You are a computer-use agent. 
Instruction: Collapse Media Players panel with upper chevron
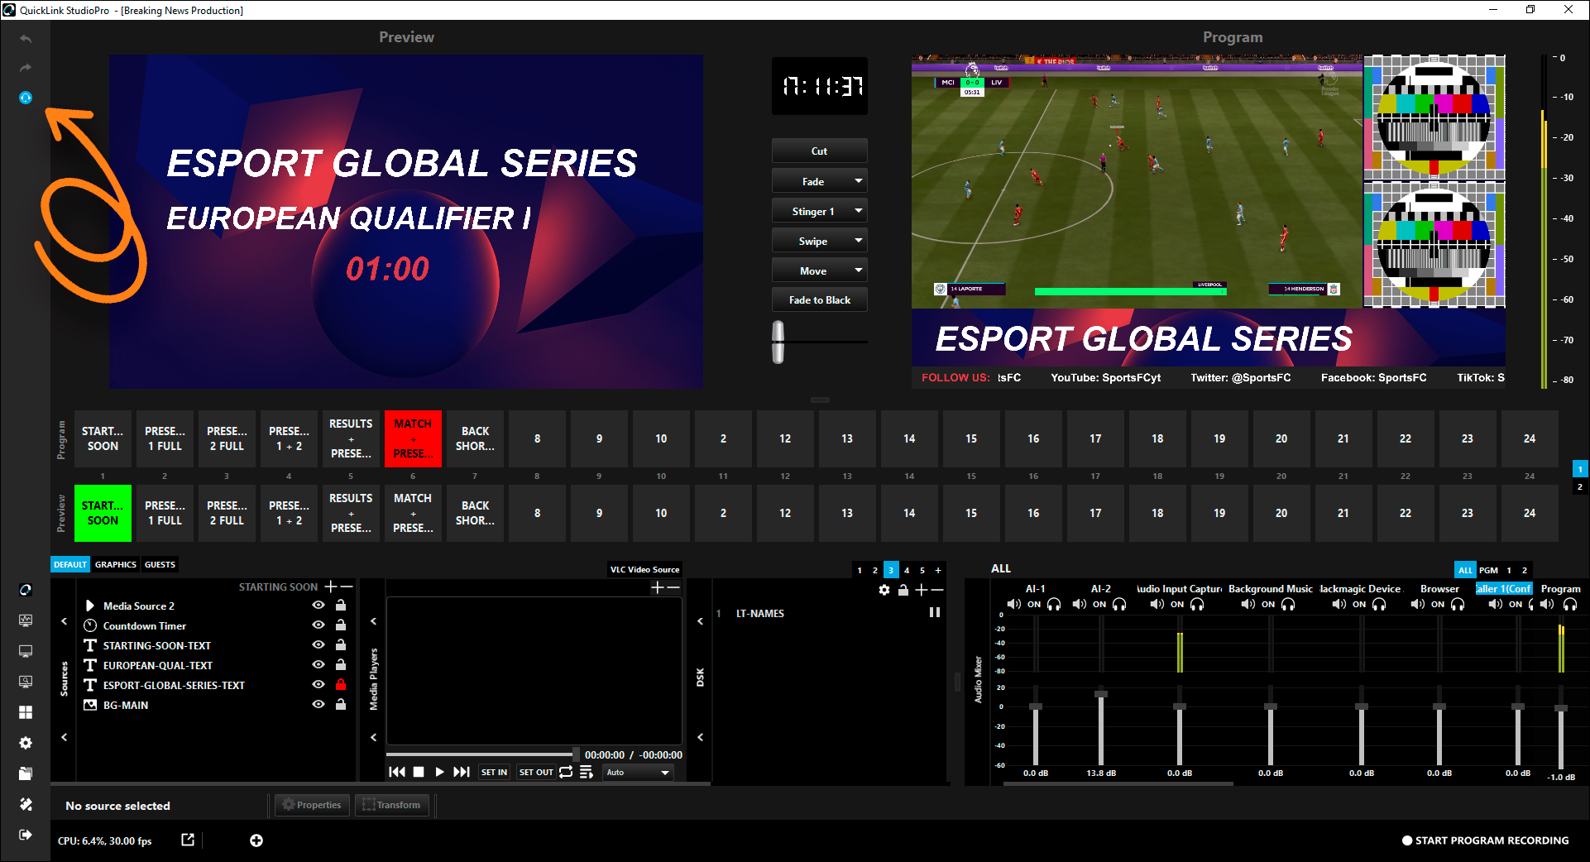pos(373,621)
